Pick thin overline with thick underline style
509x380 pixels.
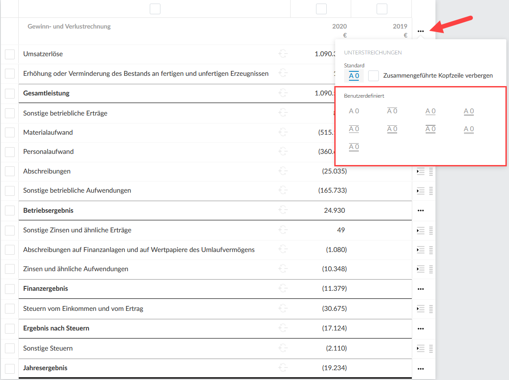tap(392, 129)
